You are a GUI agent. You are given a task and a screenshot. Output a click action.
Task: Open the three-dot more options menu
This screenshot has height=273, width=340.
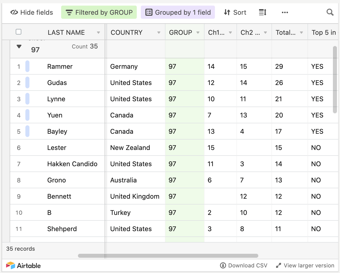tap(285, 12)
